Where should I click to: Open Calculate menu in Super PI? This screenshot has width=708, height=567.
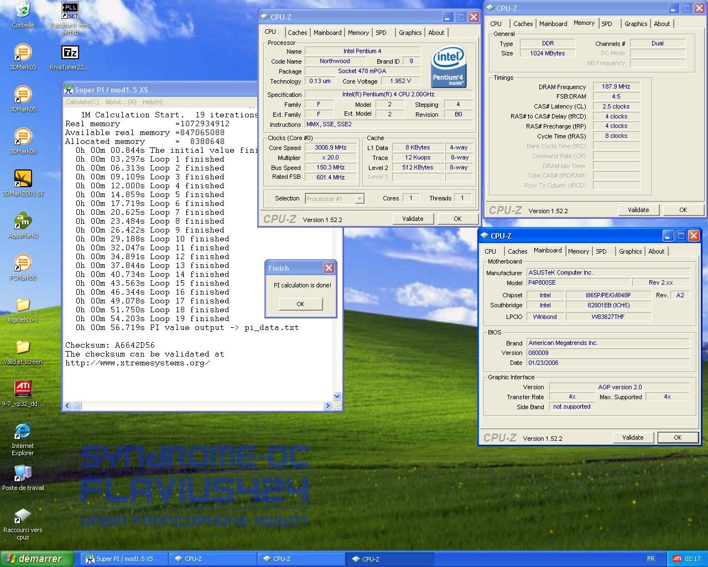(82, 102)
